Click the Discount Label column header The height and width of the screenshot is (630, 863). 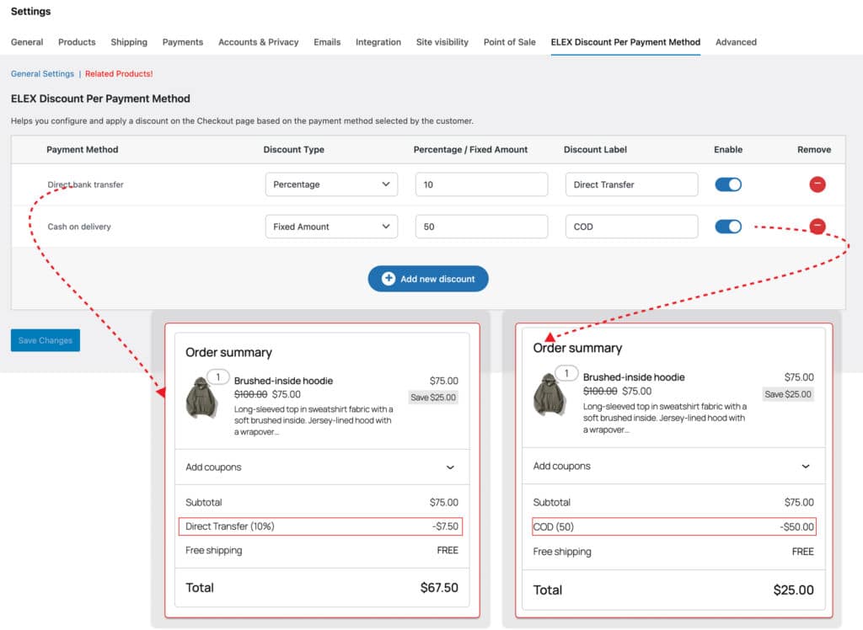click(x=595, y=149)
